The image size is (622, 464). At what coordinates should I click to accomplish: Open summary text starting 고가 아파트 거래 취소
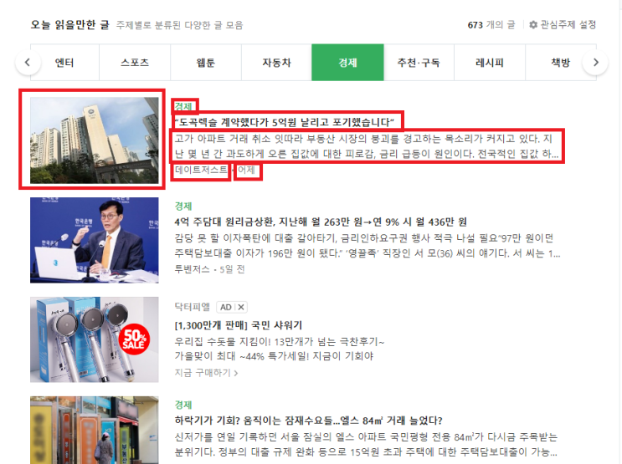(x=367, y=145)
